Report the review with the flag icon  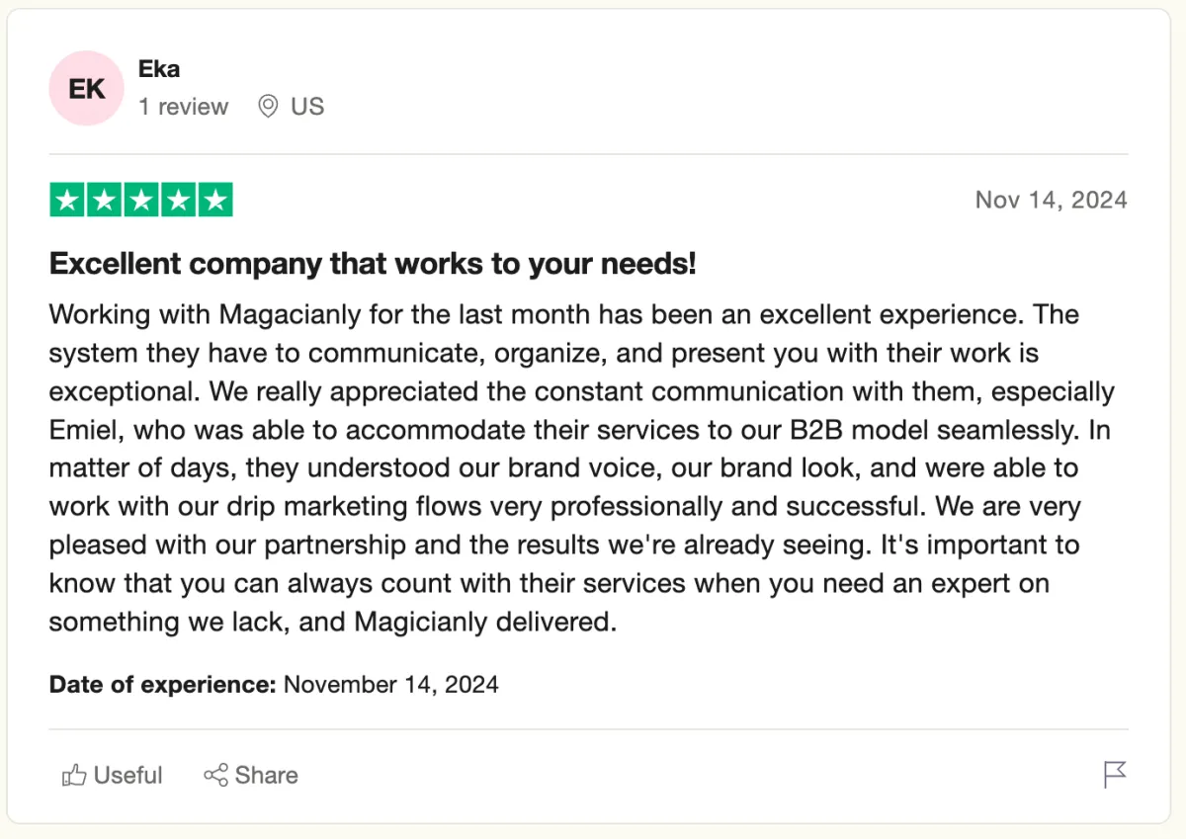1115,776
